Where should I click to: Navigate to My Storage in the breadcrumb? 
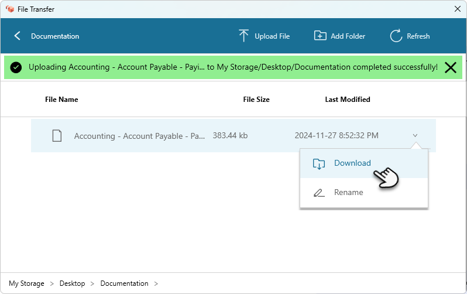[x=26, y=283]
